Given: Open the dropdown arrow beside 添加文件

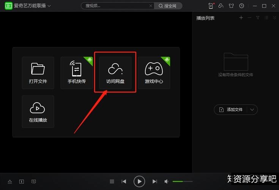Looking at the screenshot, I should (x=252, y=110).
